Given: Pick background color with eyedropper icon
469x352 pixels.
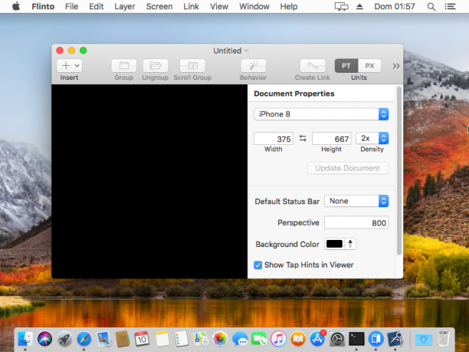Looking at the screenshot, I should [x=350, y=244].
